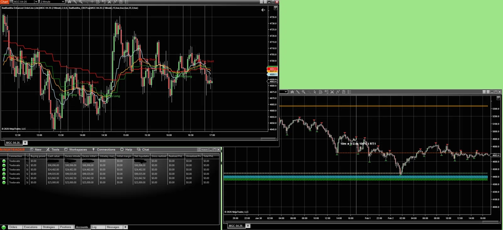Click the list icon in left chart toolbar
This screenshot has height=230, width=503.
pos(126,2)
